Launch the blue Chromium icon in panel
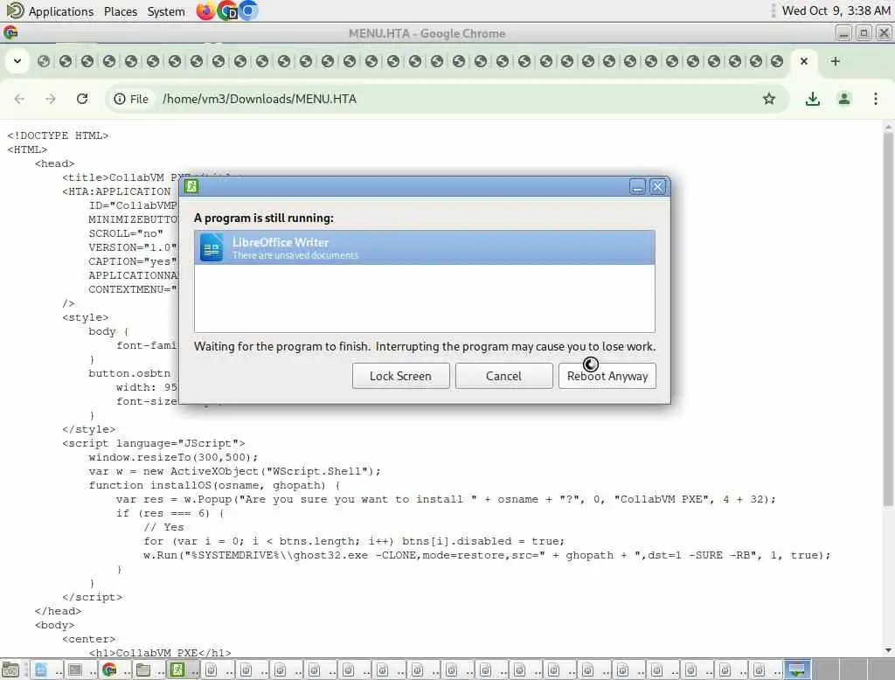 248,10
